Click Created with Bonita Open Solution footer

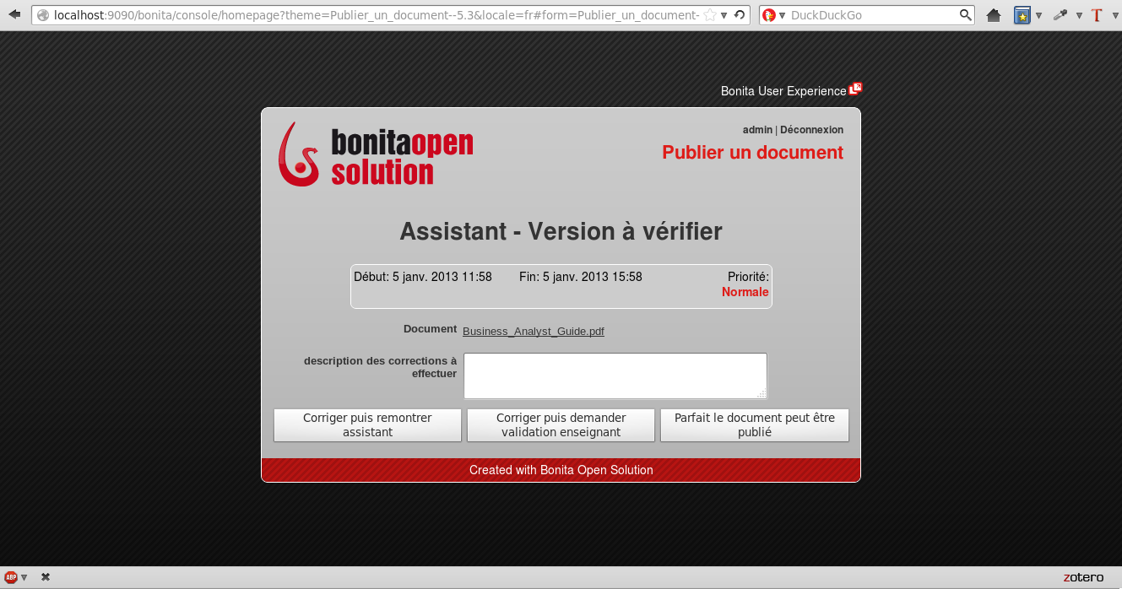pyautogui.click(x=561, y=470)
